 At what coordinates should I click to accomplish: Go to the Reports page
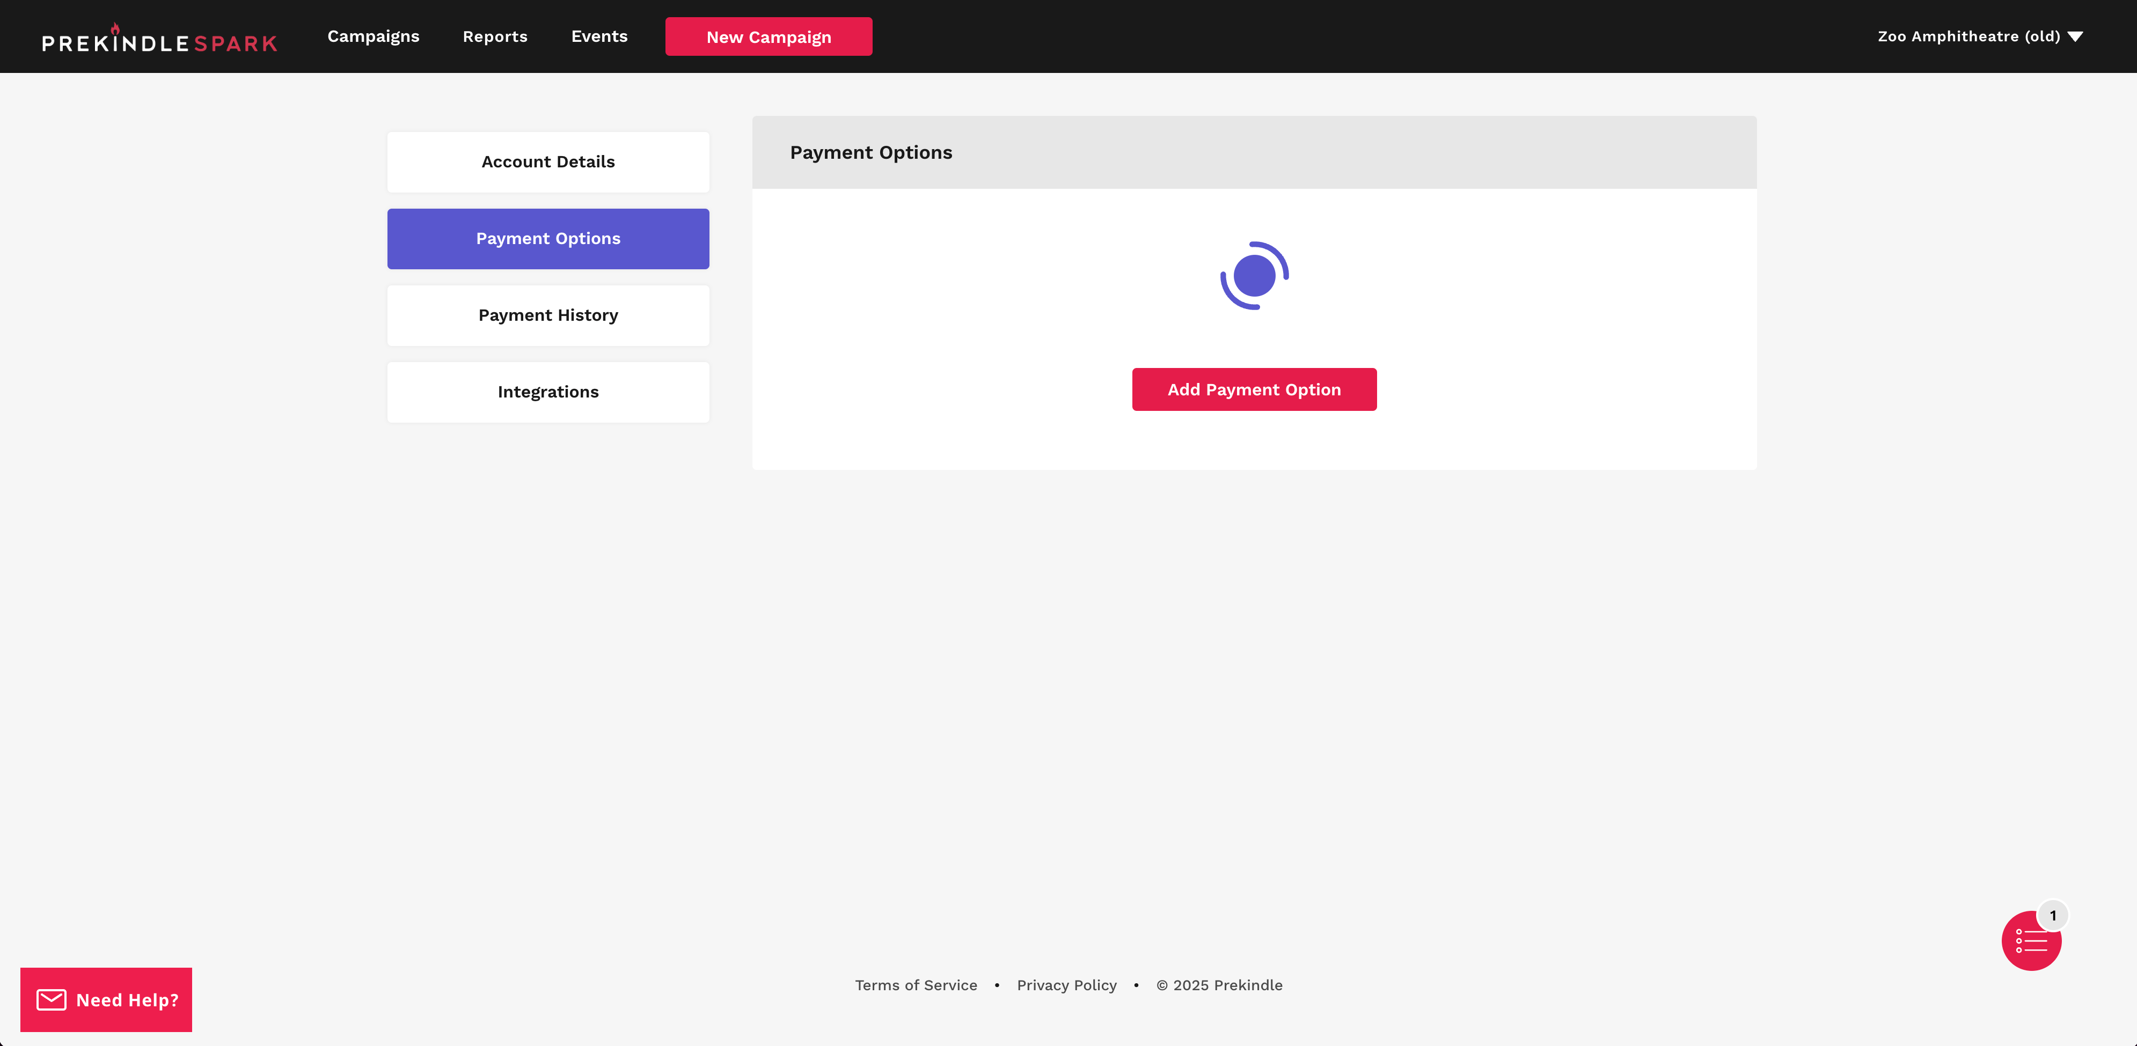[494, 36]
